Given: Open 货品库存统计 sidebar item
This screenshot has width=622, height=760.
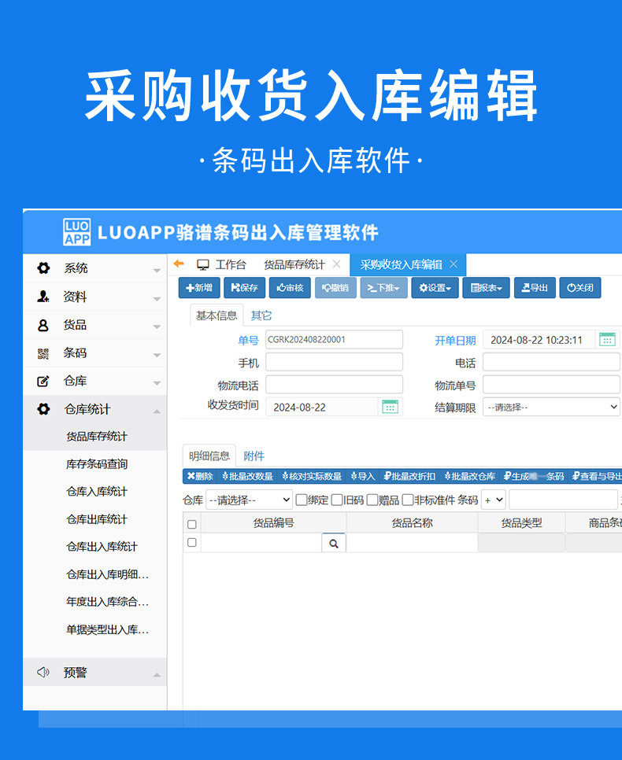Looking at the screenshot, I should pyautogui.click(x=97, y=436).
